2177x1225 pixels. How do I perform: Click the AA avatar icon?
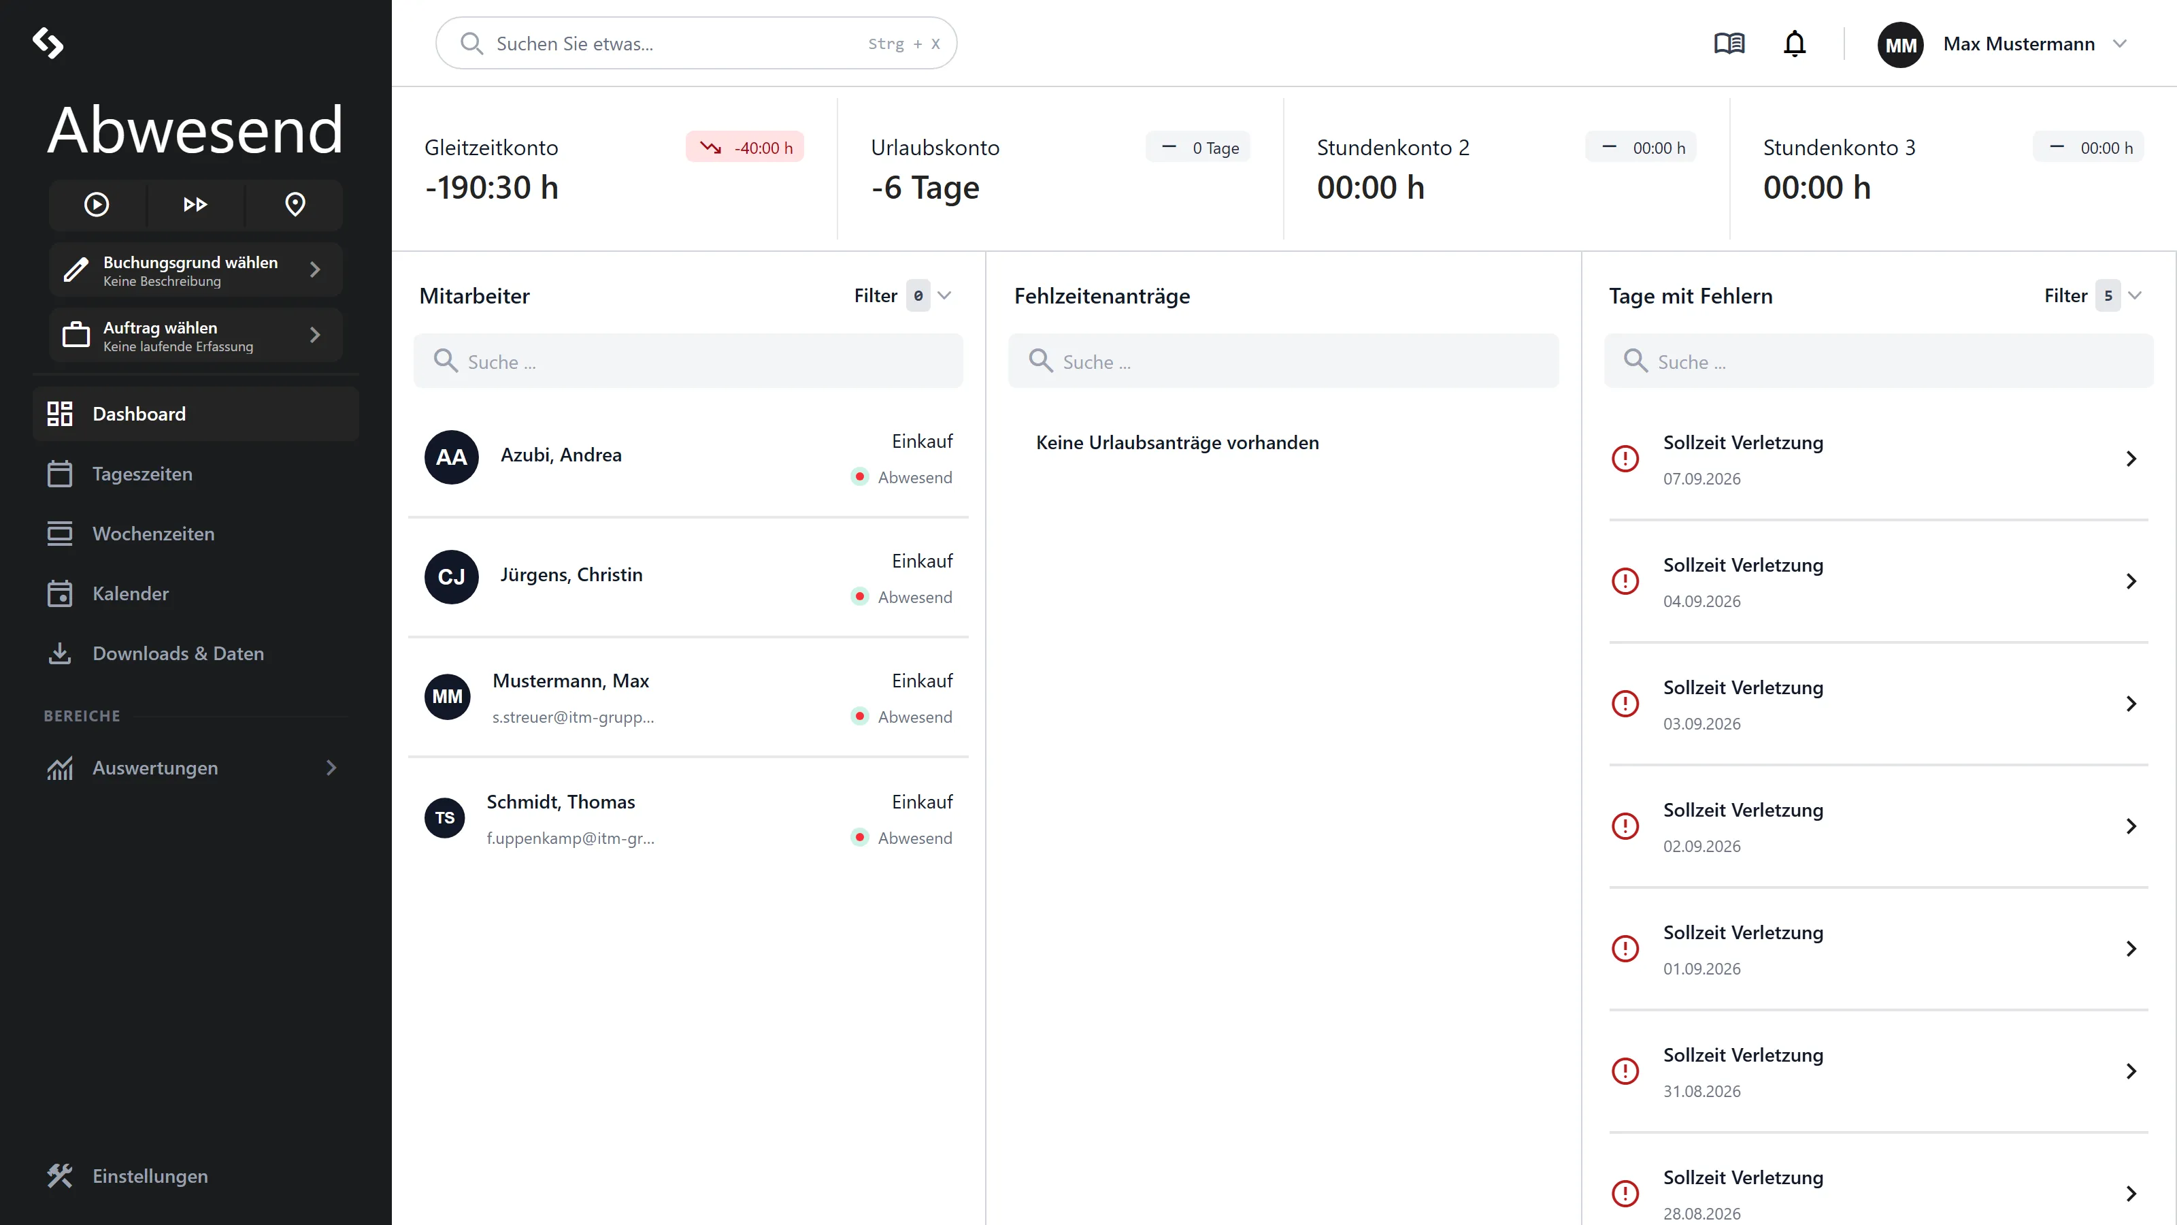click(451, 457)
